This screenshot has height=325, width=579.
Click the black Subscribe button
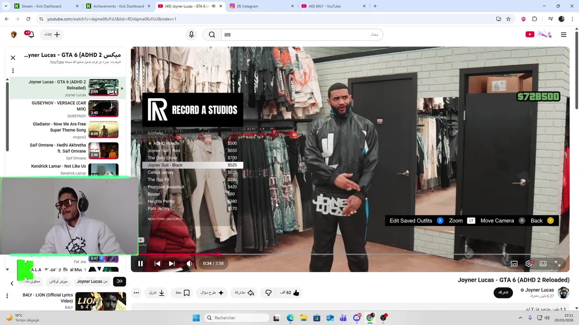[x=503, y=292]
